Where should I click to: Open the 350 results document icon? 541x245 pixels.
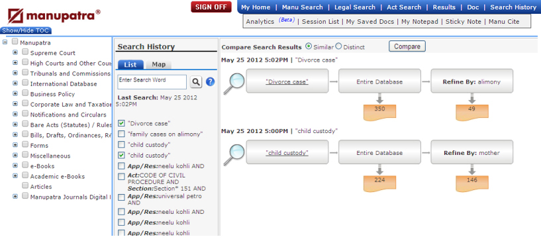click(x=379, y=112)
